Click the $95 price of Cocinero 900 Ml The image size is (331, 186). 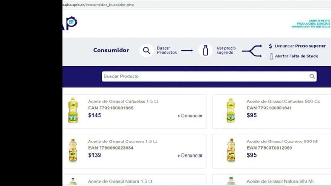coord(252,155)
